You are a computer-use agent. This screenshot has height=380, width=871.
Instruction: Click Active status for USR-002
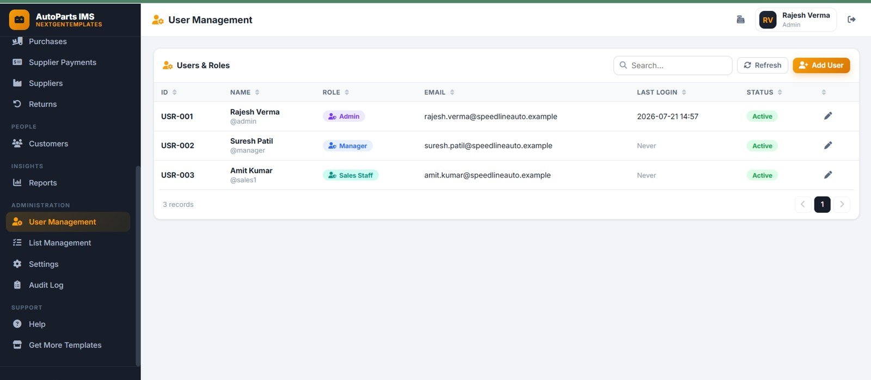coord(762,146)
